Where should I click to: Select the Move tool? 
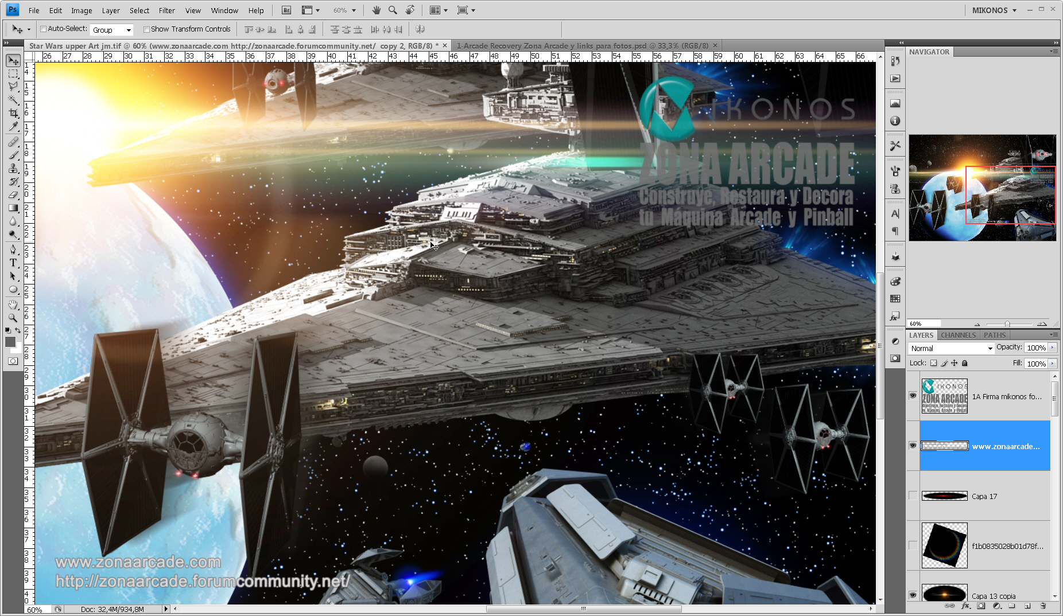pos(13,61)
